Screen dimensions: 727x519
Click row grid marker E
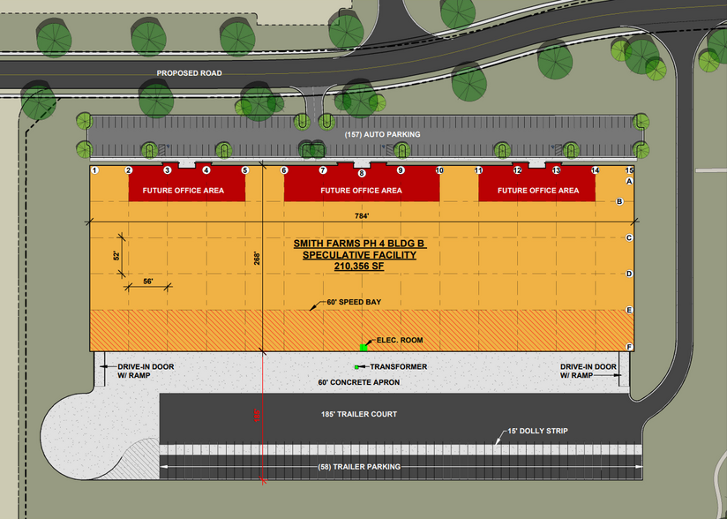pos(629,311)
